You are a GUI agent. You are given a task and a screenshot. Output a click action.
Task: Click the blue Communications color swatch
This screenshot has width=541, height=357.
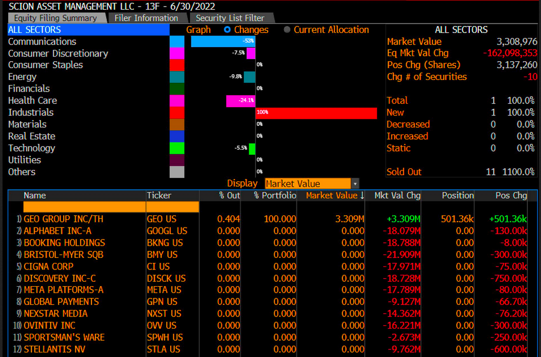click(177, 41)
